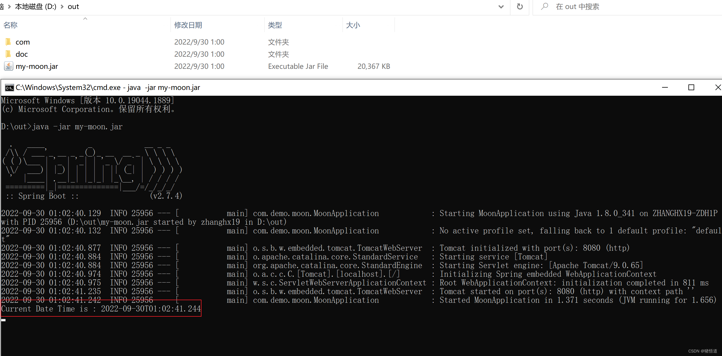Click the Starting service [Tomcat] log message
Image resolution: width=722 pixels, height=356 pixels.
(x=493, y=257)
